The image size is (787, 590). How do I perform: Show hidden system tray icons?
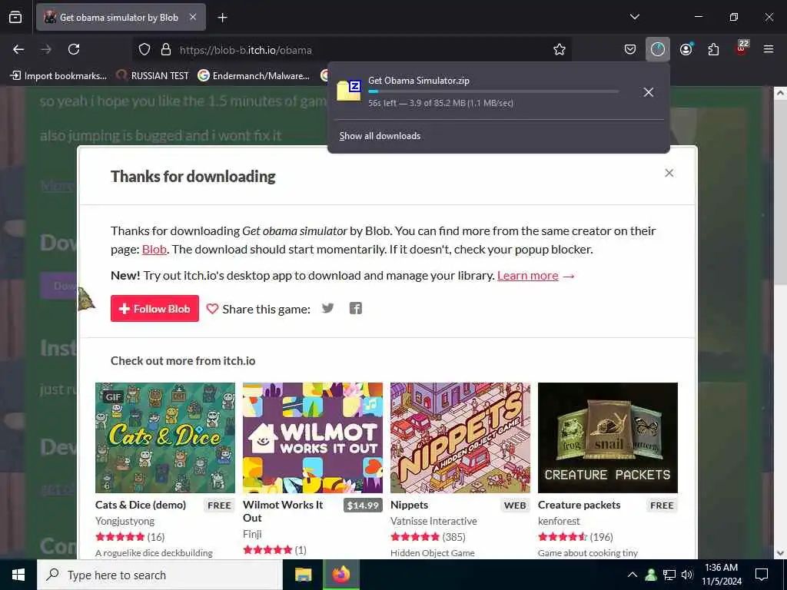click(x=633, y=575)
